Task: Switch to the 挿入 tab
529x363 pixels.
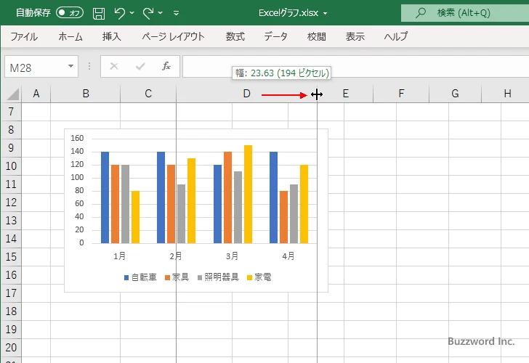Action: tap(112, 36)
